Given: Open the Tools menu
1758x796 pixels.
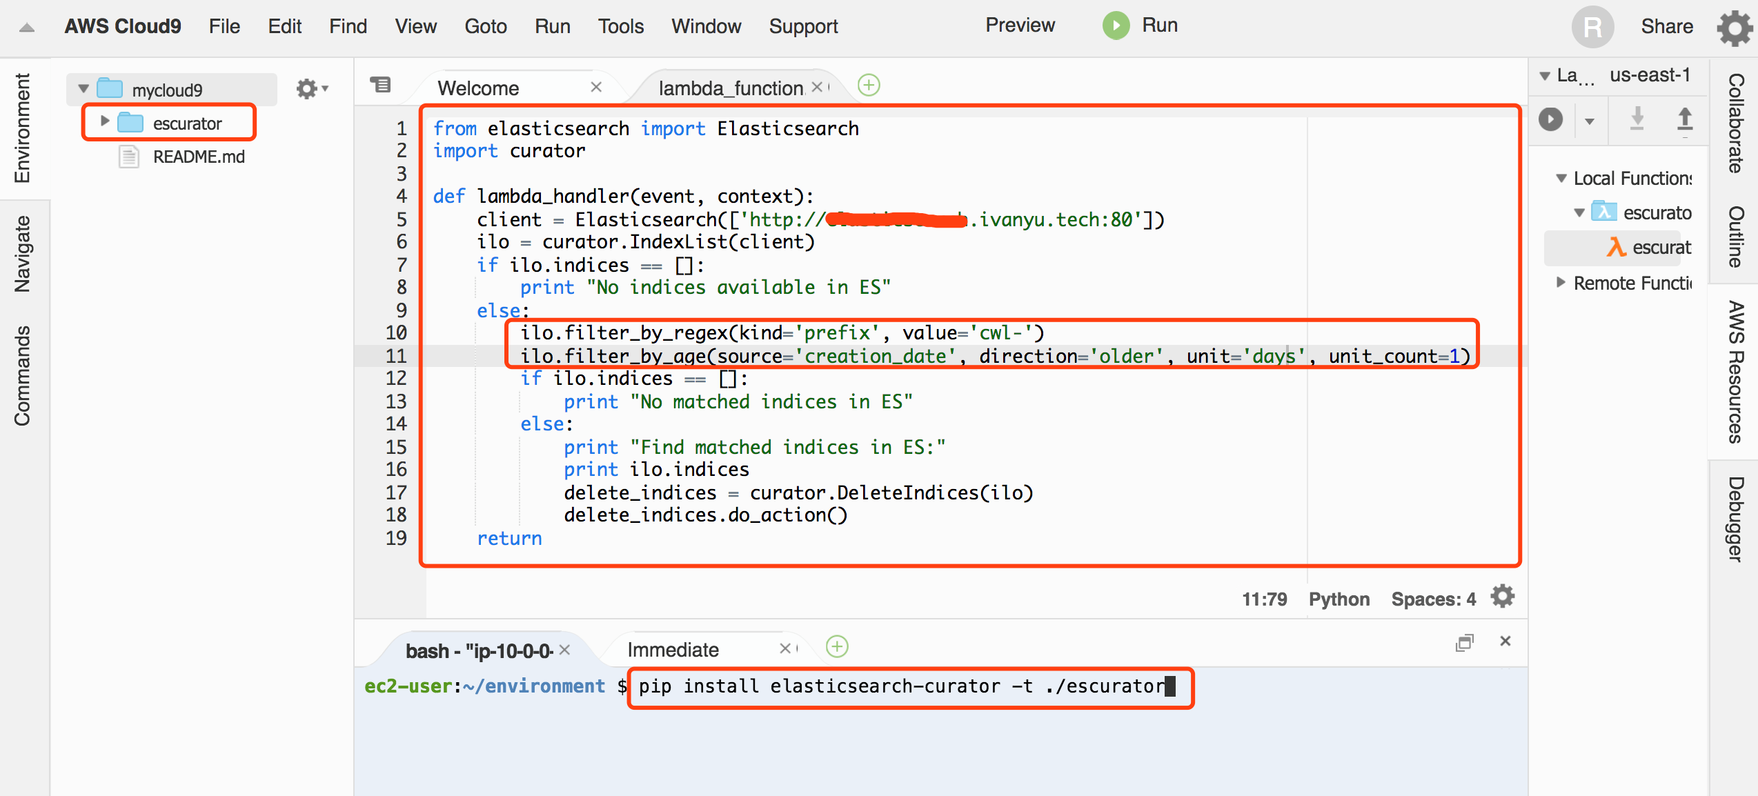Looking at the screenshot, I should [x=620, y=26].
